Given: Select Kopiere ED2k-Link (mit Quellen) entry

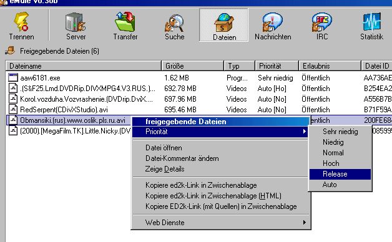Looking at the screenshot, I should [x=221, y=206].
